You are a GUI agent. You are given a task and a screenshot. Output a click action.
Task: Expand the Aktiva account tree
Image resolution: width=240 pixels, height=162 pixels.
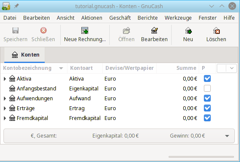(5, 79)
